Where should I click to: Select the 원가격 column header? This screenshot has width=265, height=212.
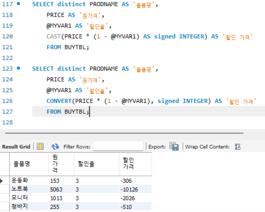click(x=61, y=164)
